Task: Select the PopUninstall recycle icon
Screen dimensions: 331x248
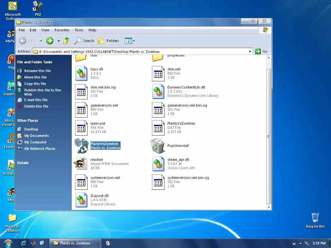Action: click(x=157, y=146)
